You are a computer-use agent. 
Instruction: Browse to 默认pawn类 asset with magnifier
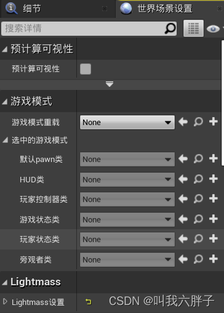click(x=198, y=159)
